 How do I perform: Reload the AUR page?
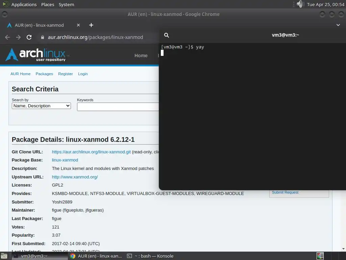[x=29, y=37]
